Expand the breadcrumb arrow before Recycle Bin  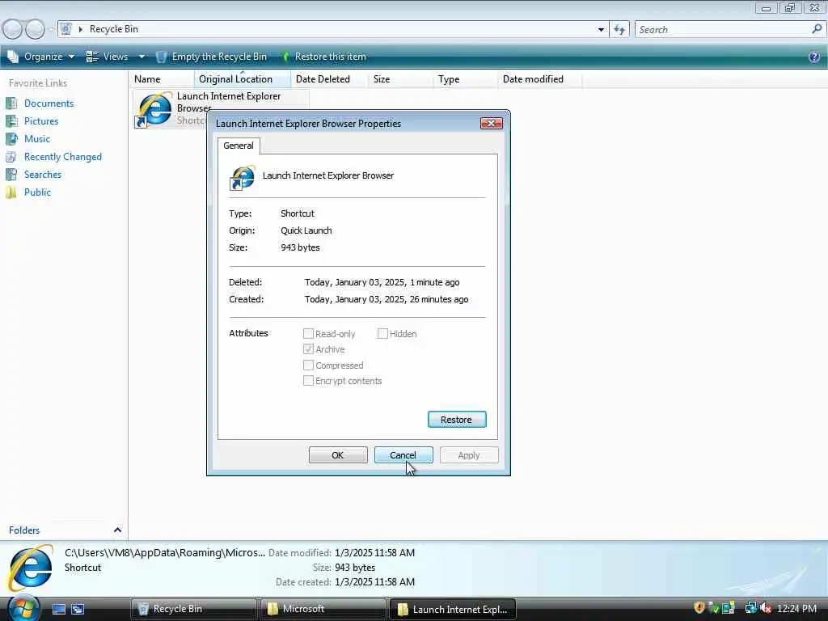(80, 29)
